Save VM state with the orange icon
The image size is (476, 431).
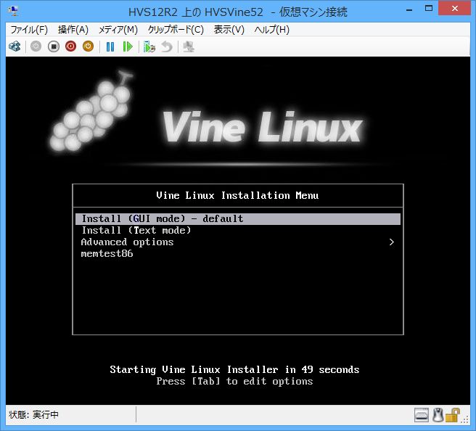pyautogui.click(x=88, y=46)
